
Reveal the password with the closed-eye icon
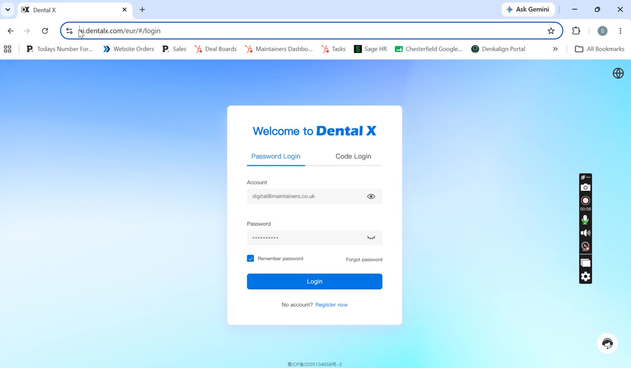(x=371, y=238)
